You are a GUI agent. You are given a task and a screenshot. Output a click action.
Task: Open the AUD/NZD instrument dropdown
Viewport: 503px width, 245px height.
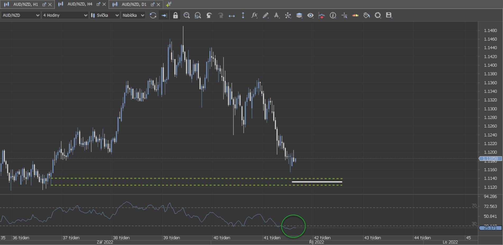click(21, 15)
